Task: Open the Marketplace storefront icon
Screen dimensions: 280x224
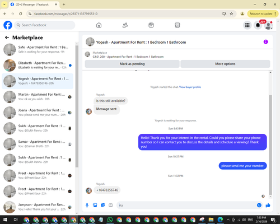Action: point(177,25)
